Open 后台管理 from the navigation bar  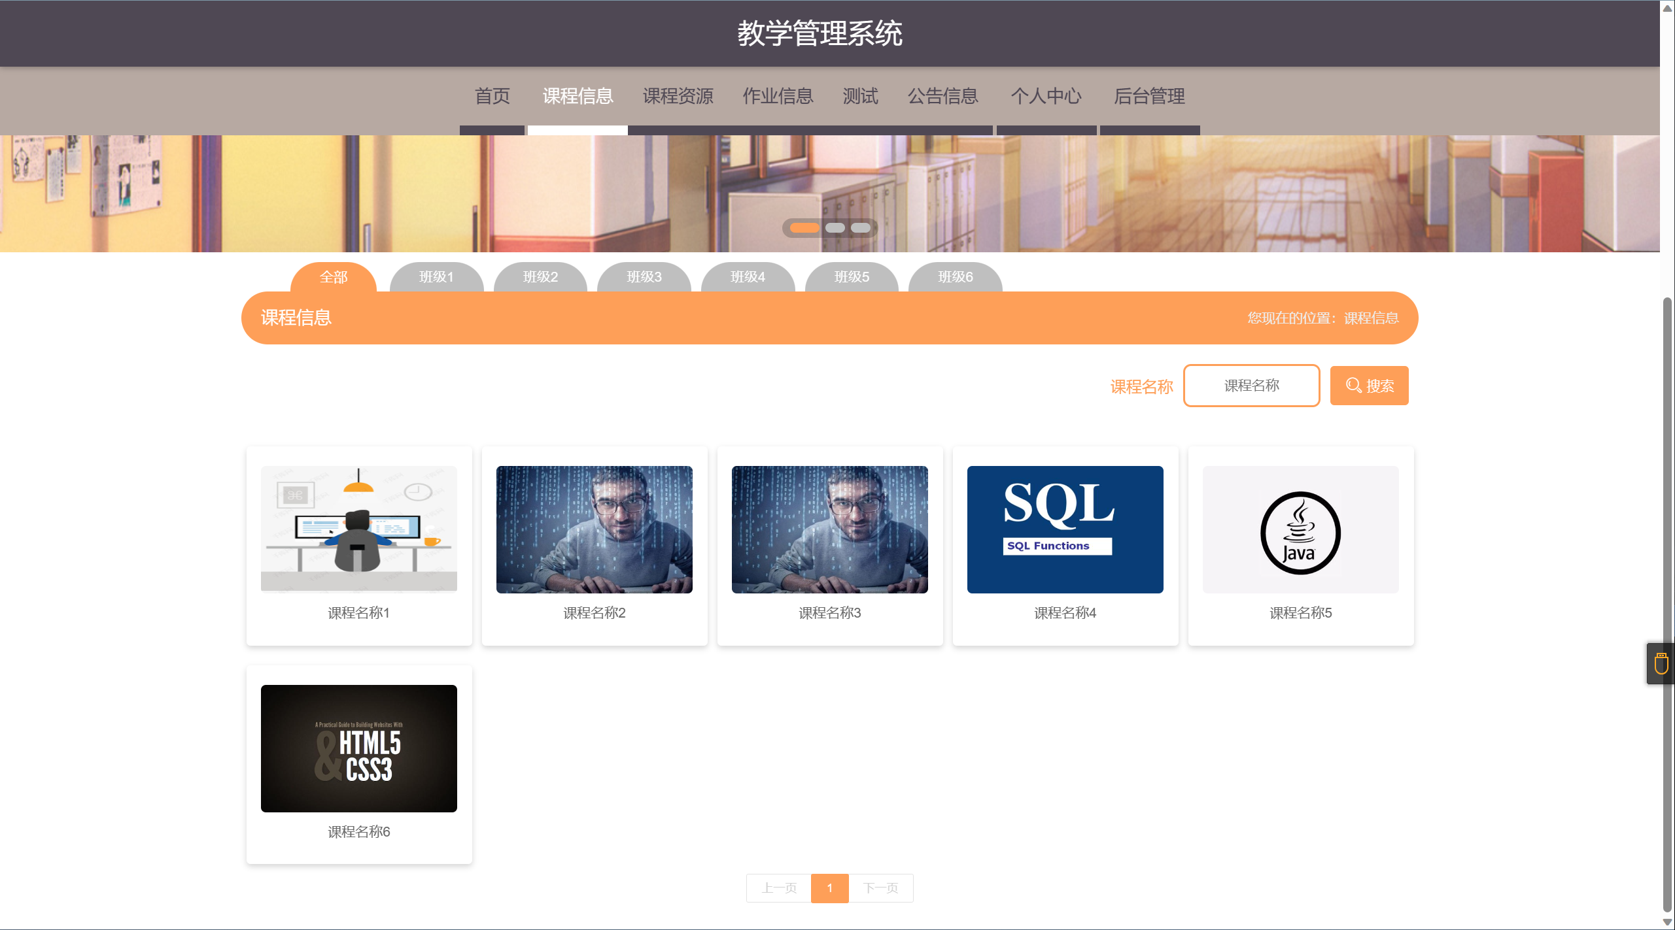click(1149, 96)
